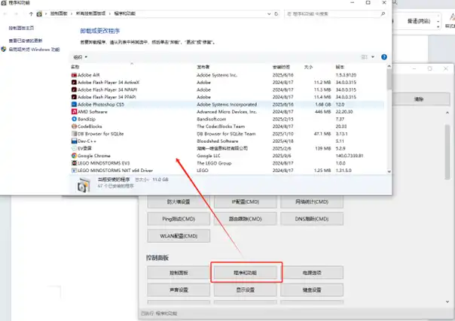Open the 普通(网站) style box in Word
Screen dimensions: 455x321
[x=419, y=21]
